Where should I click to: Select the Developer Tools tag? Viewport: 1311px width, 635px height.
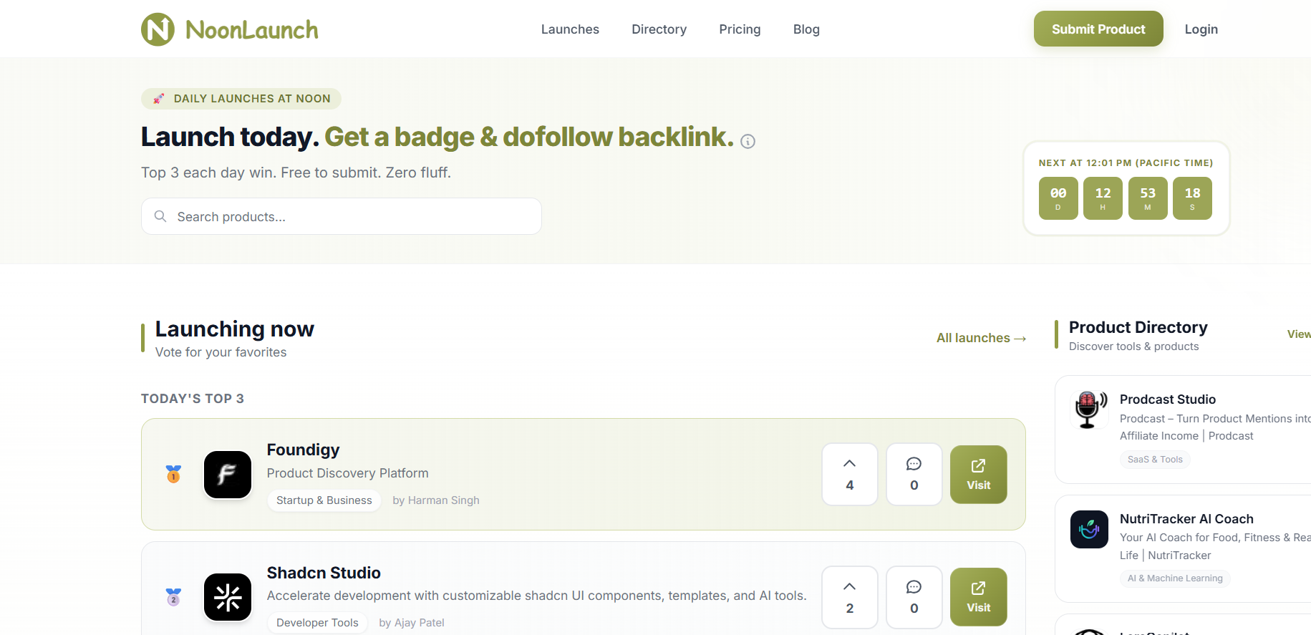tap(317, 623)
